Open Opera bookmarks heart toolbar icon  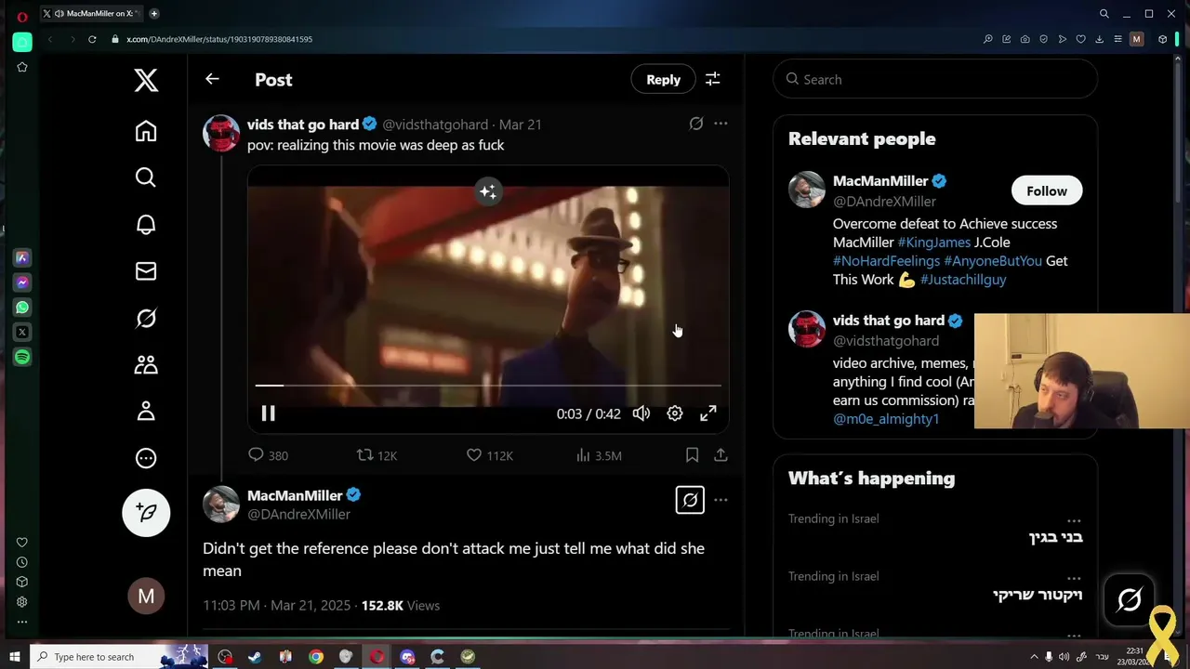(1080, 39)
